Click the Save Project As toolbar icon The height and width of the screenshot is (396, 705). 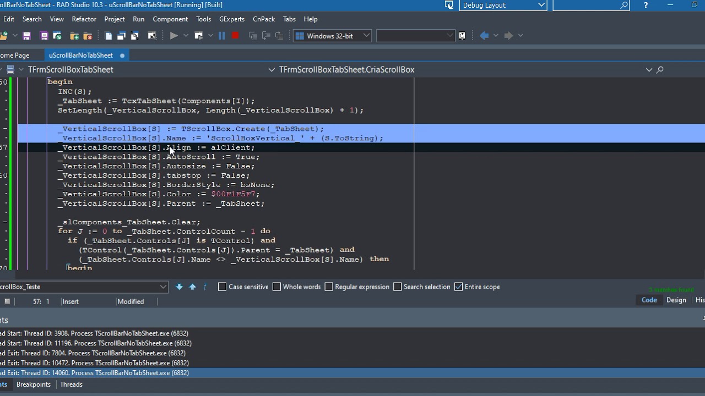[x=57, y=36]
